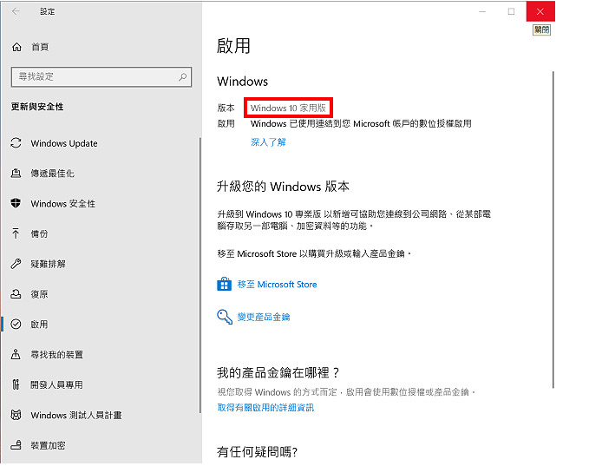The height and width of the screenshot is (466, 602).
Task: Click the 更新與安全性 section heading
Action: [x=37, y=107]
